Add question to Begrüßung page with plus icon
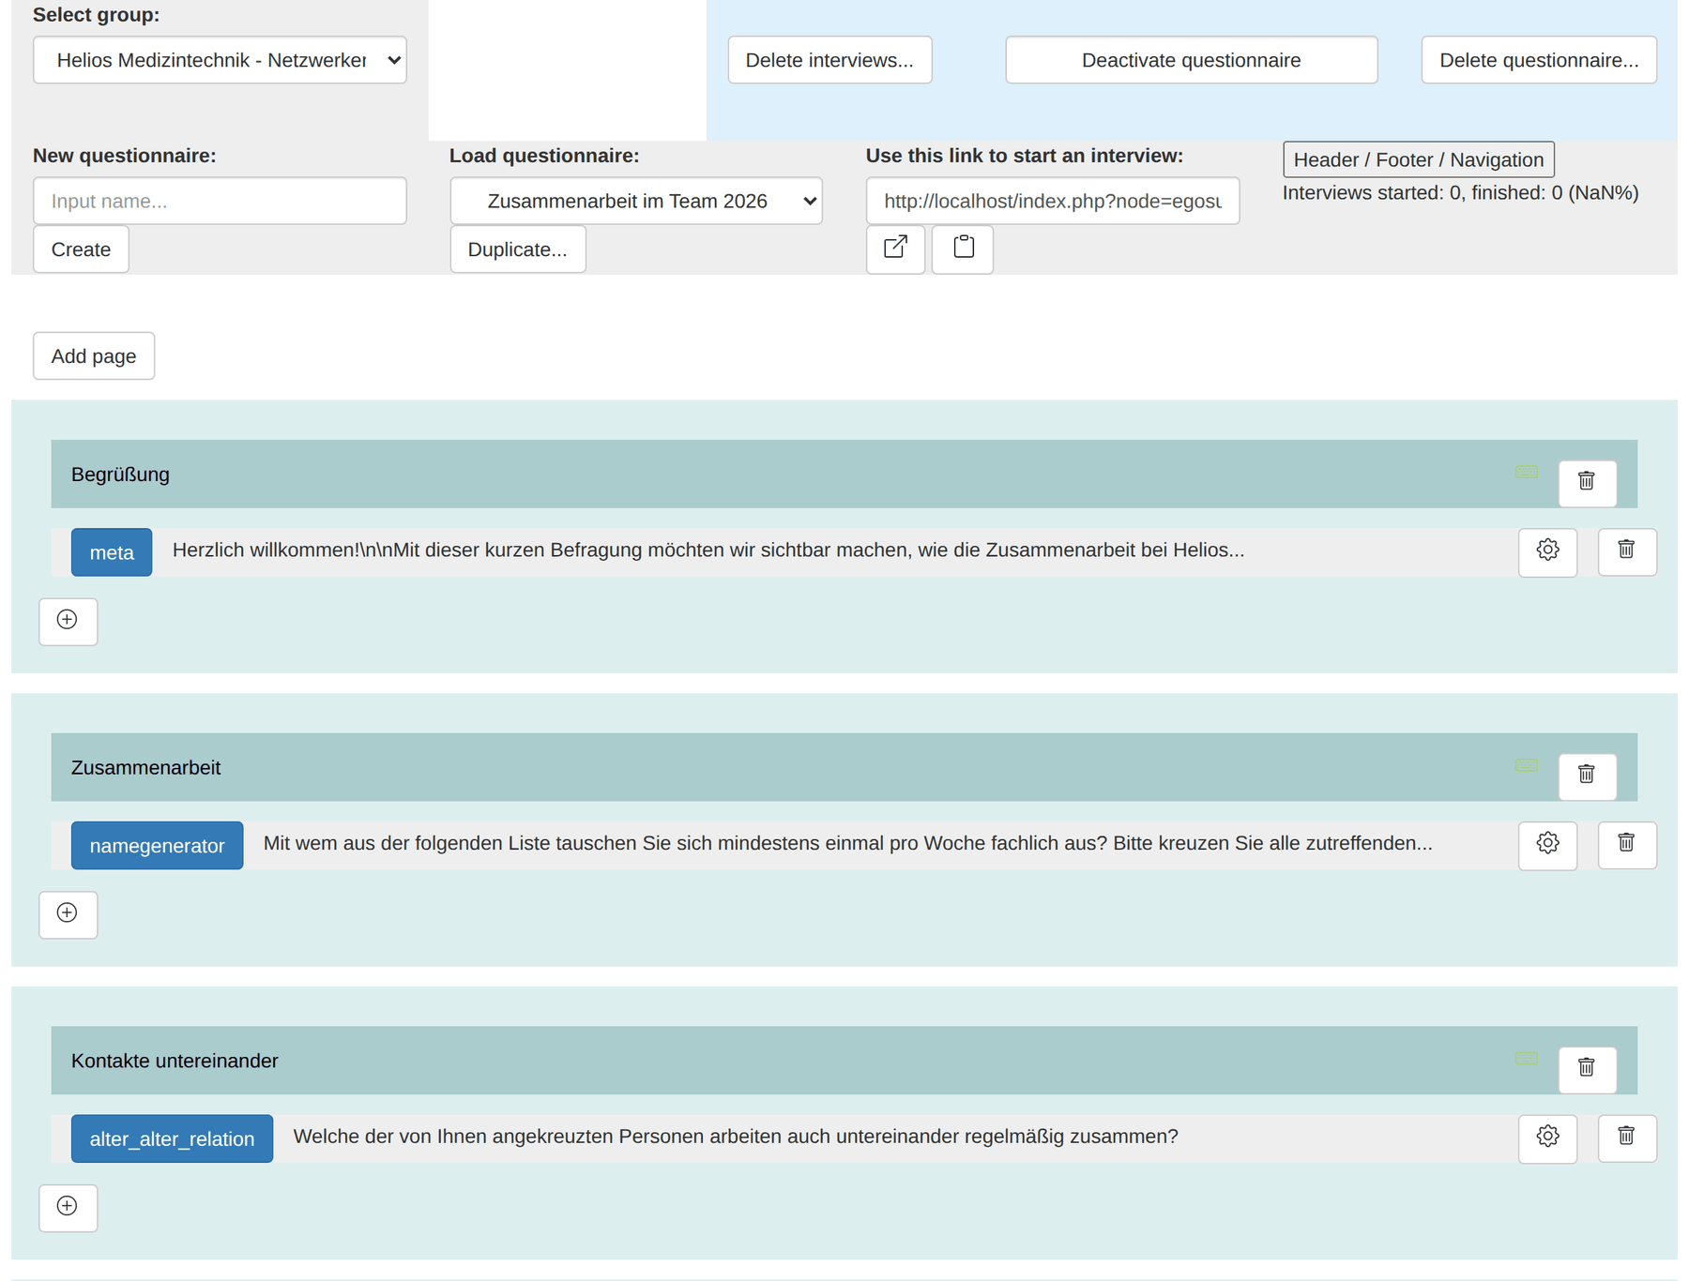The width and height of the screenshot is (1689, 1281). [68, 621]
